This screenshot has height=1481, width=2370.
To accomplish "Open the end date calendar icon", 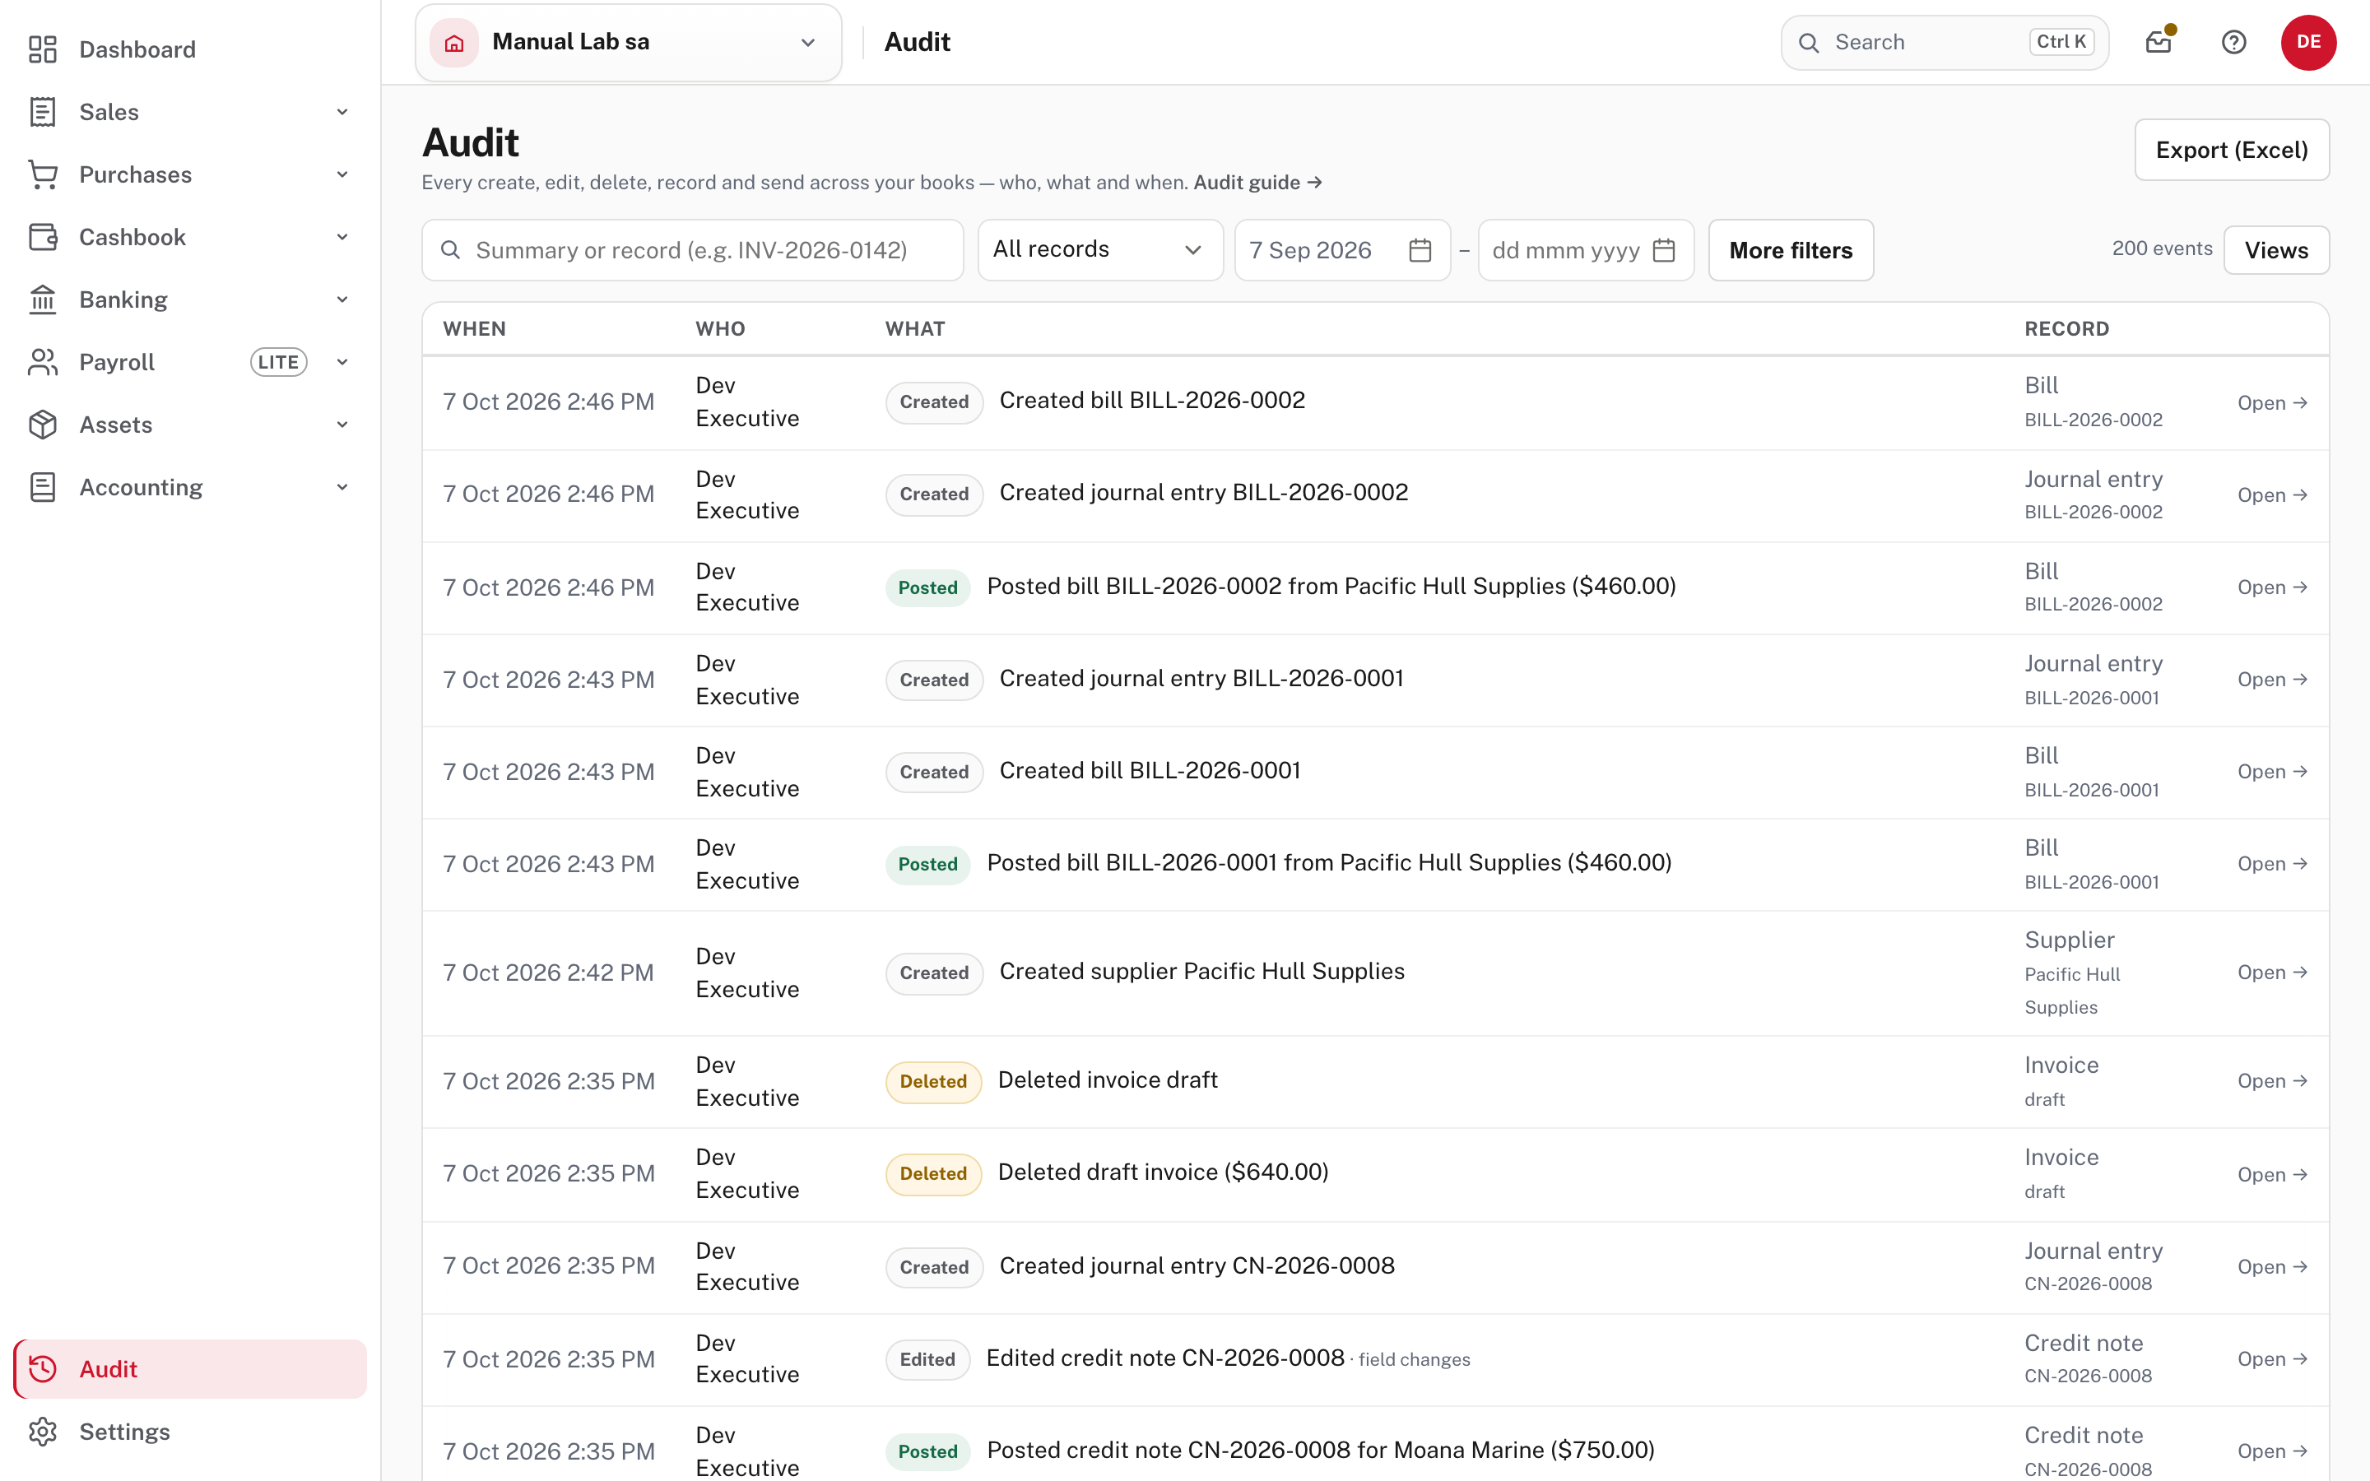I will 1664,251.
